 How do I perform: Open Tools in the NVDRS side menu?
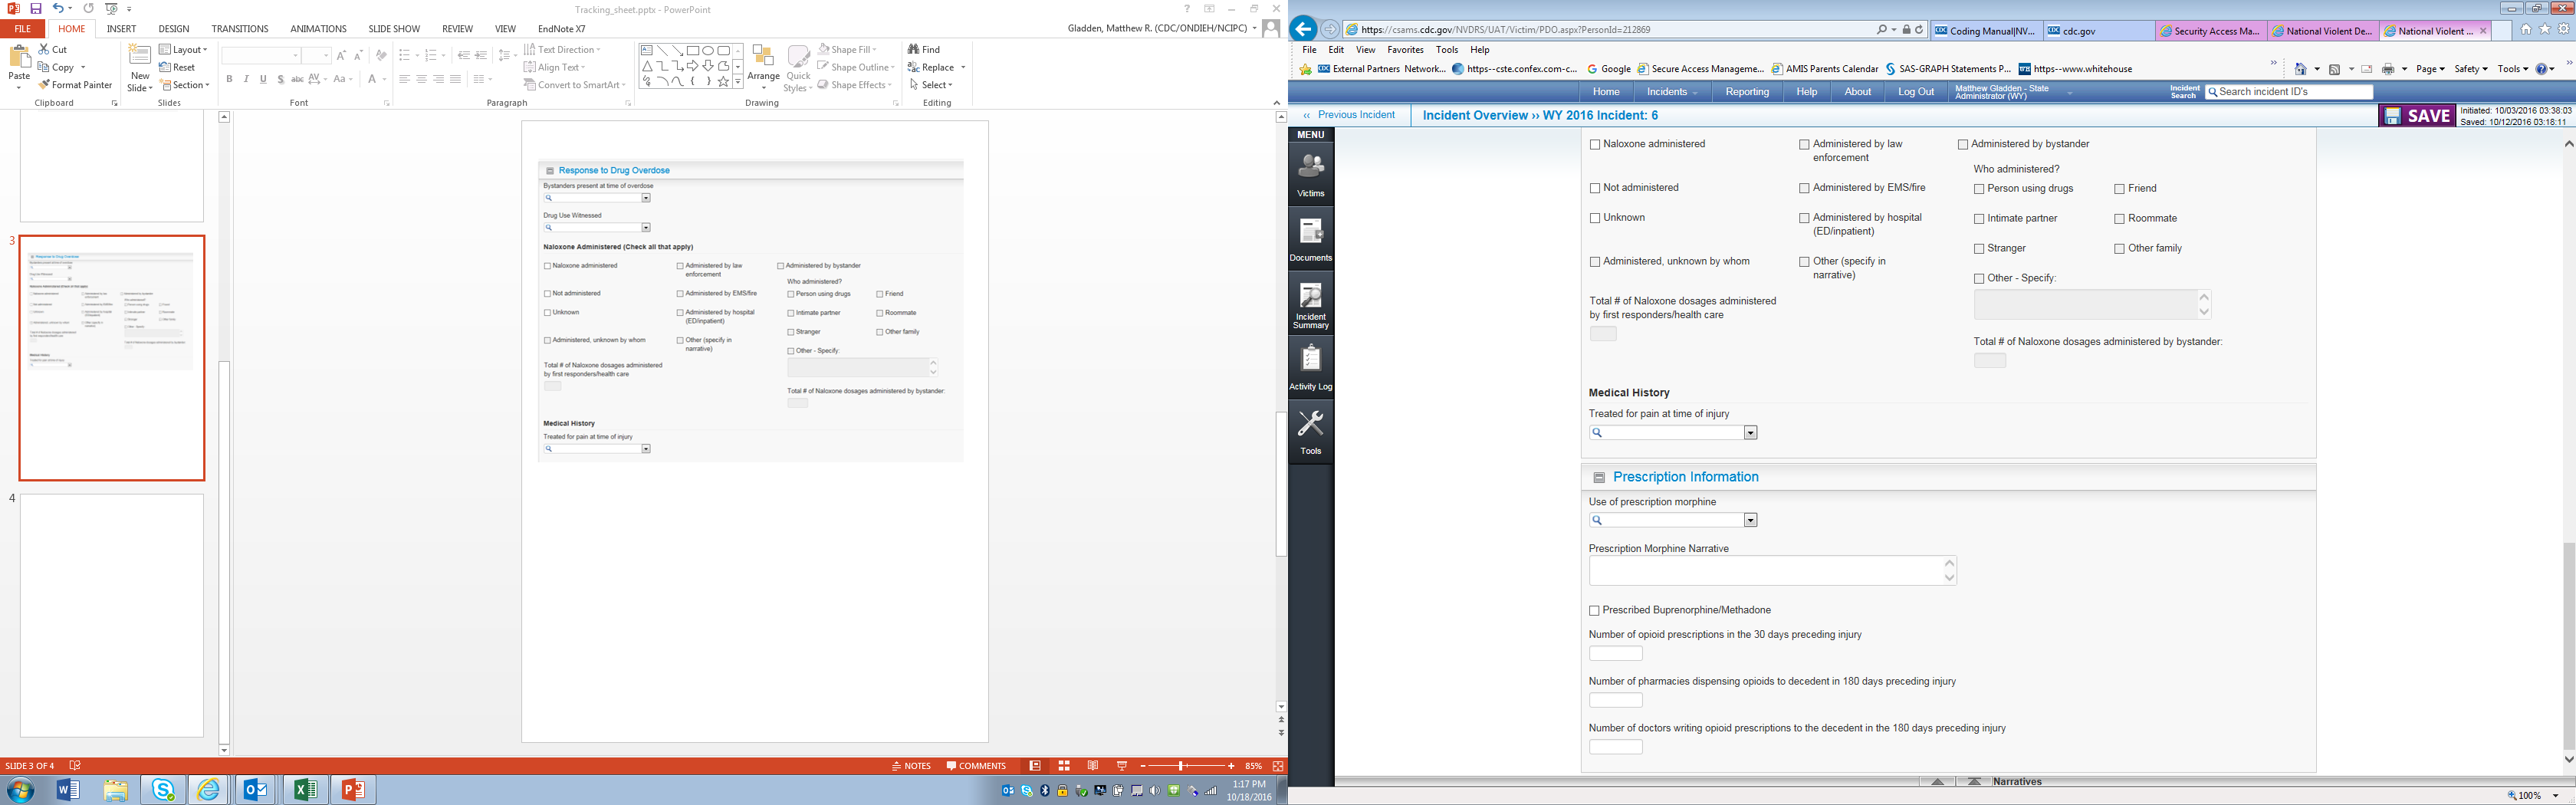click(x=1310, y=432)
